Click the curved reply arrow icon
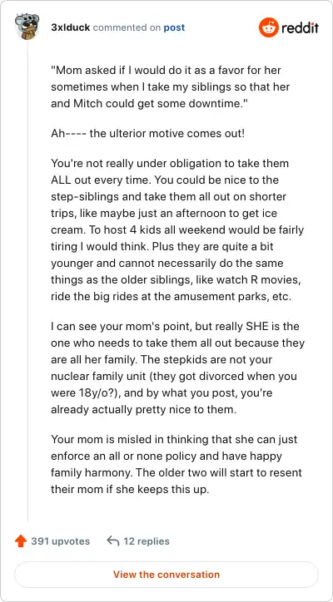The width and height of the screenshot is (333, 602). coord(113,541)
